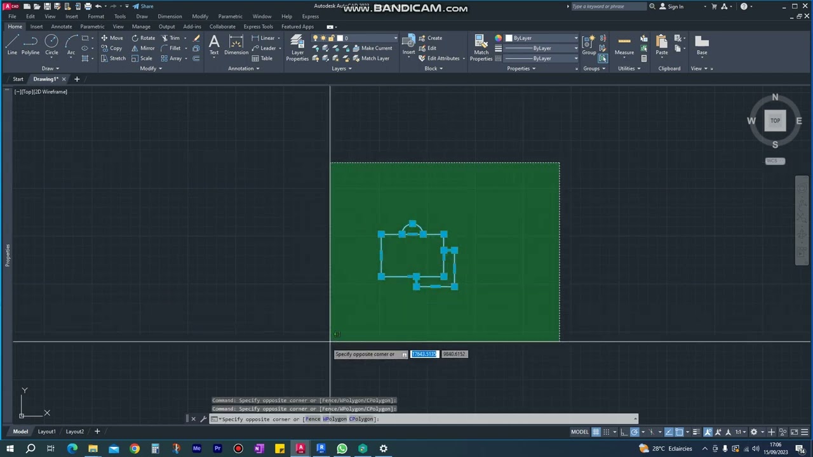This screenshot has width=813, height=457.
Task: Toggle drawing grid display in status bar
Action: (x=596, y=432)
